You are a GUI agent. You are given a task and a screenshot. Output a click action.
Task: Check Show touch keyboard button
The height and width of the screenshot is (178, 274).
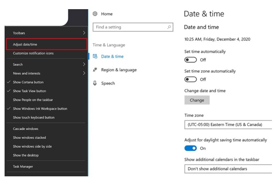coord(34,117)
